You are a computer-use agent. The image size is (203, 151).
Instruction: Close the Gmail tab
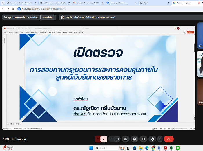pos(102,3)
